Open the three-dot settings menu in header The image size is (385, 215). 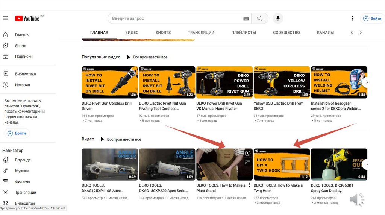(352, 18)
